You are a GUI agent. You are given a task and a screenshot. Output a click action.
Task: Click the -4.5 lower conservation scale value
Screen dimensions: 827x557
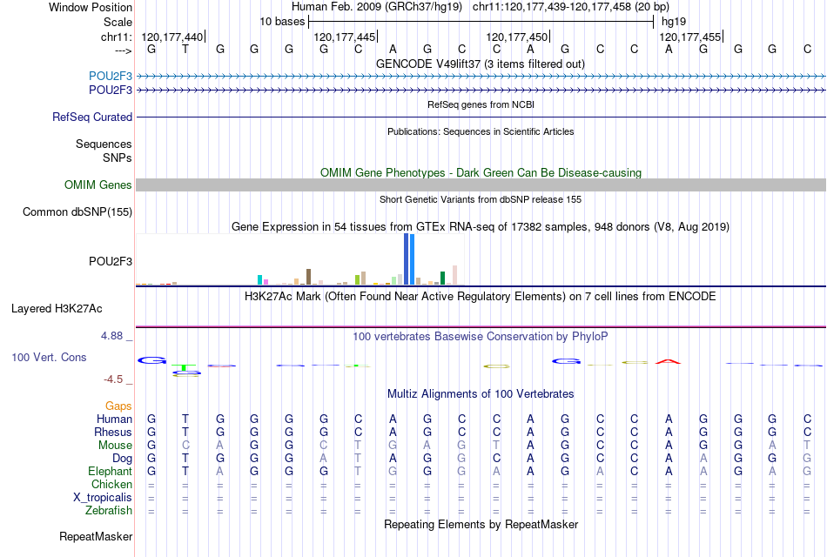(x=113, y=379)
